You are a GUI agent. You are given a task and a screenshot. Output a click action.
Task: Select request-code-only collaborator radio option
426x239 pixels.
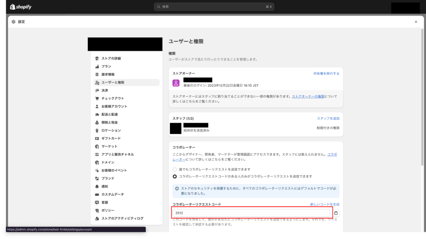(x=175, y=177)
